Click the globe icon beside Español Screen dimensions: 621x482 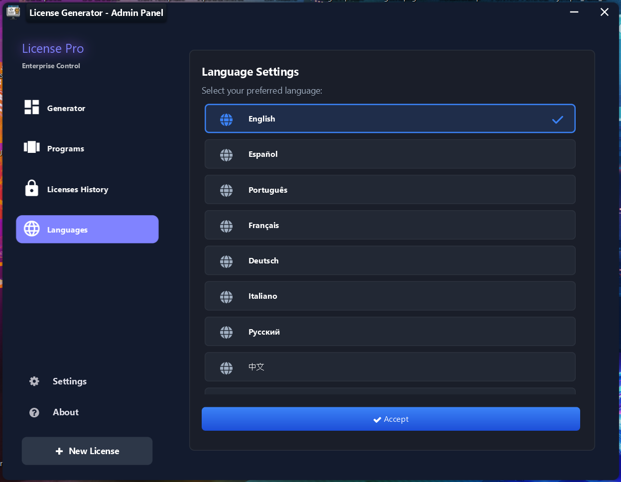tap(227, 155)
